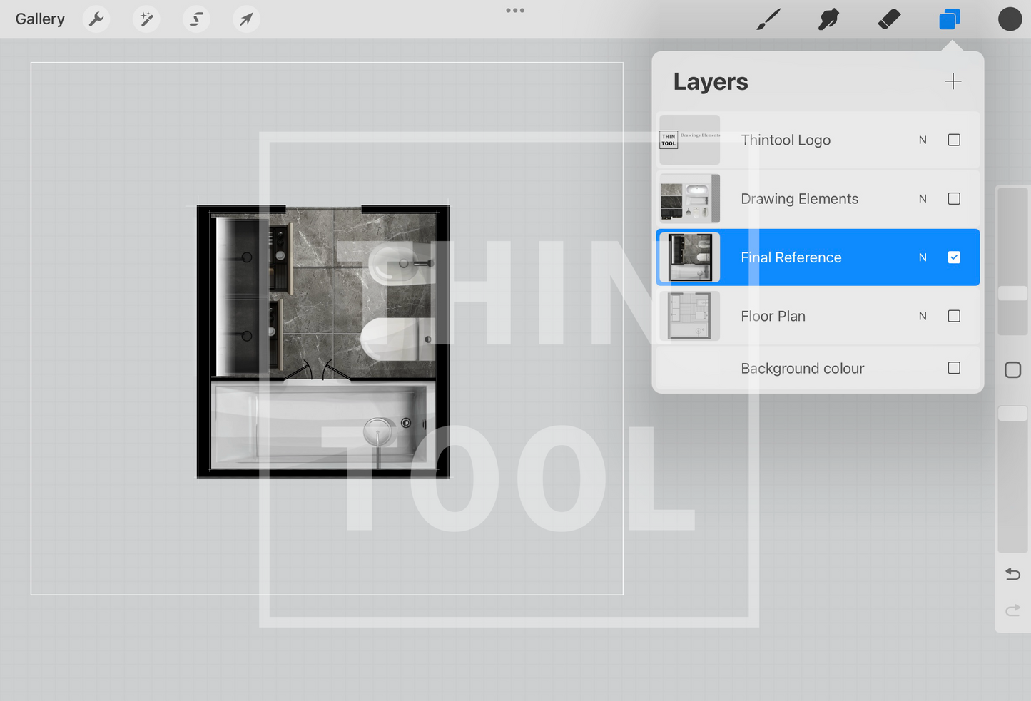
Task: Click the Layers panel title
Action: (711, 82)
